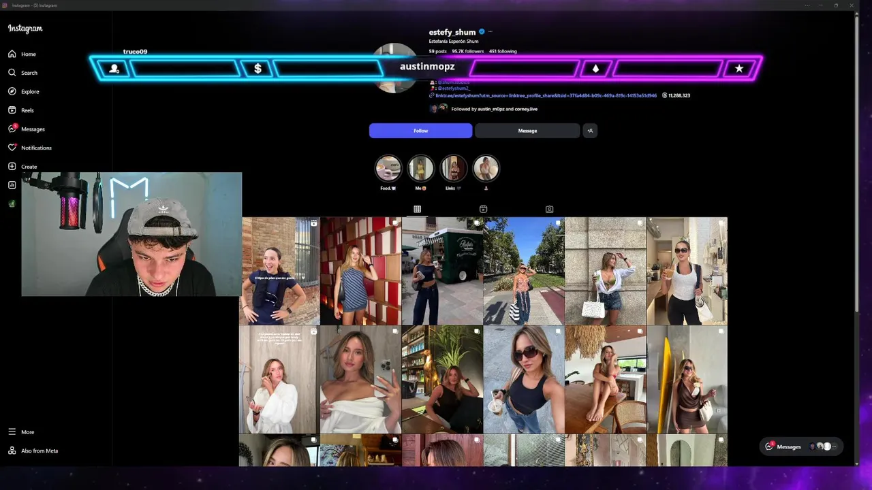
Task: Open the 95.7K followers list
Action: [x=467, y=51]
